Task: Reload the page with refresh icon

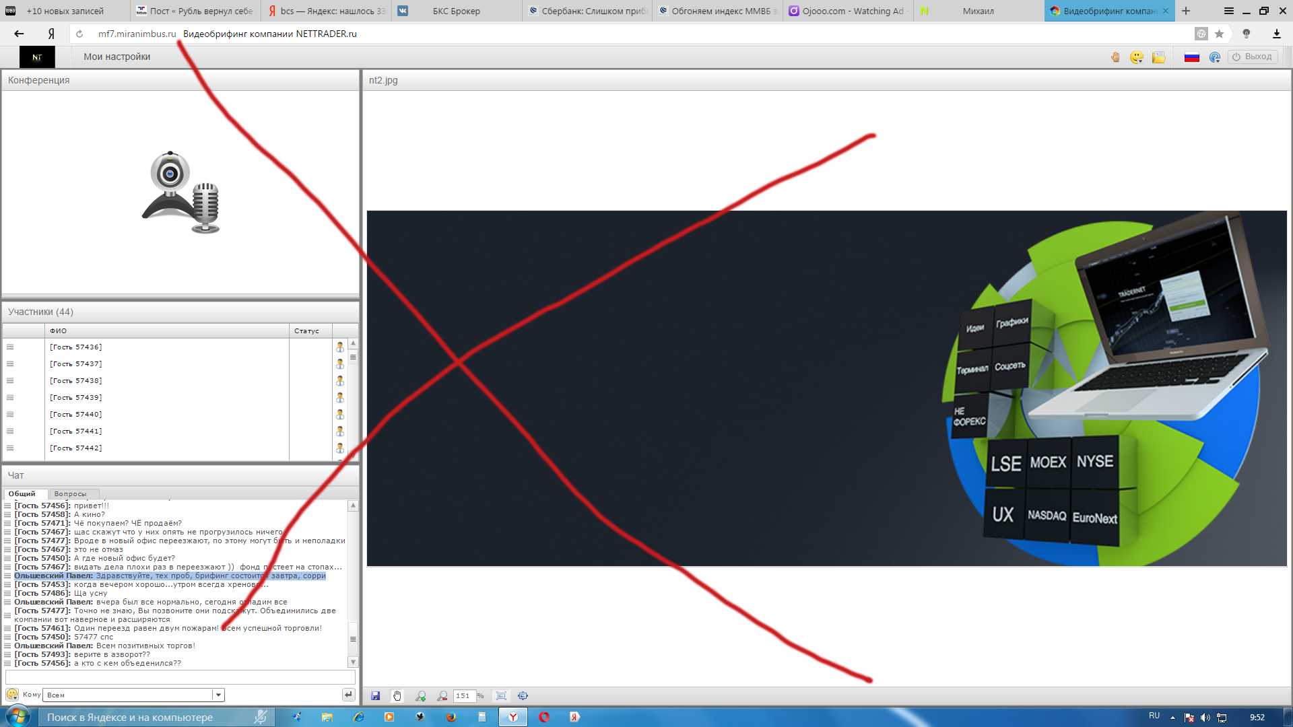Action: click(79, 34)
